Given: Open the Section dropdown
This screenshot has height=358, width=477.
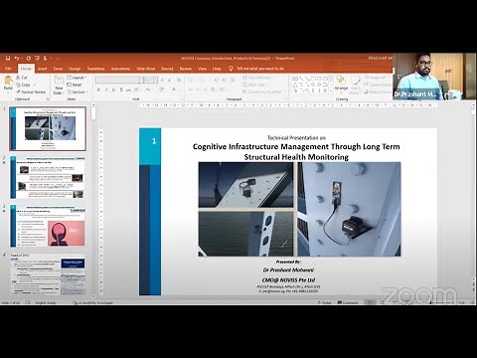Looking at the screenshot, I should 77,91.
